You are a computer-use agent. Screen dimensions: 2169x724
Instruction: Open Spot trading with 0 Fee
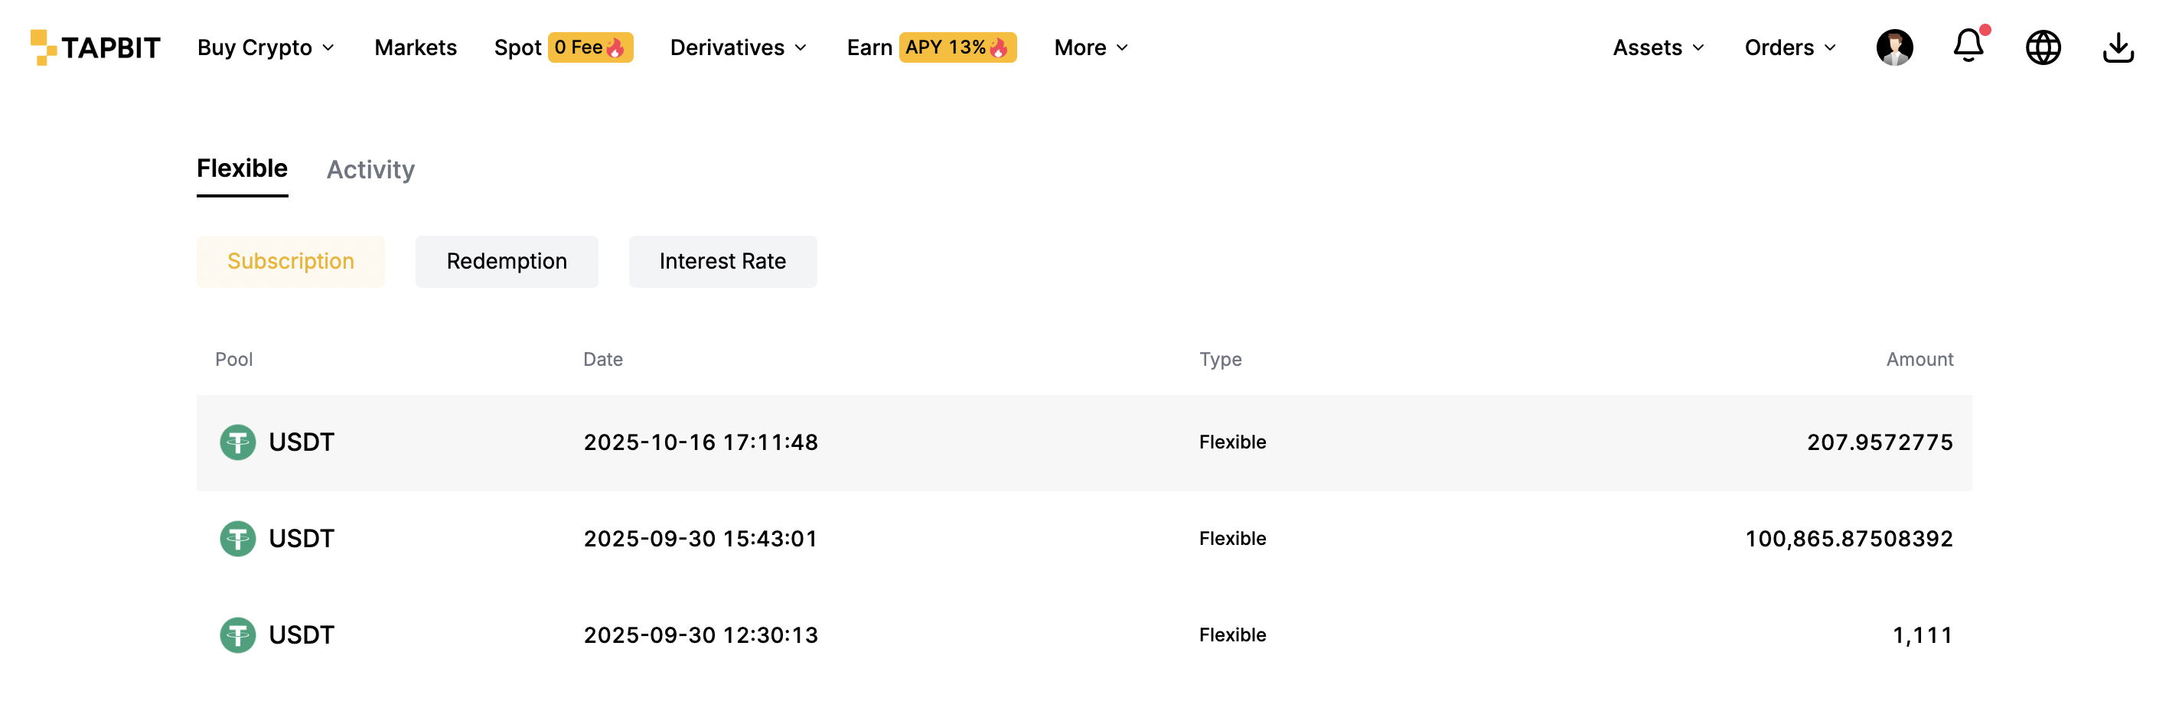click(x=563, y=47)
